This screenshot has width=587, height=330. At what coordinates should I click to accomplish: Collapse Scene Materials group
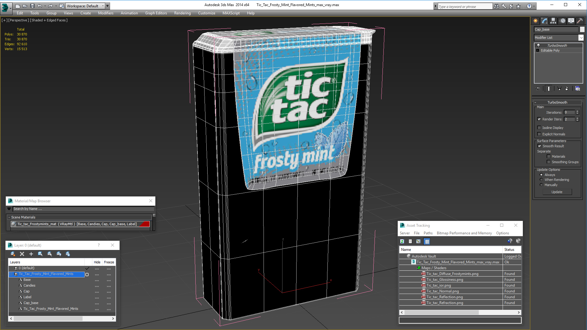coord(9,217)
